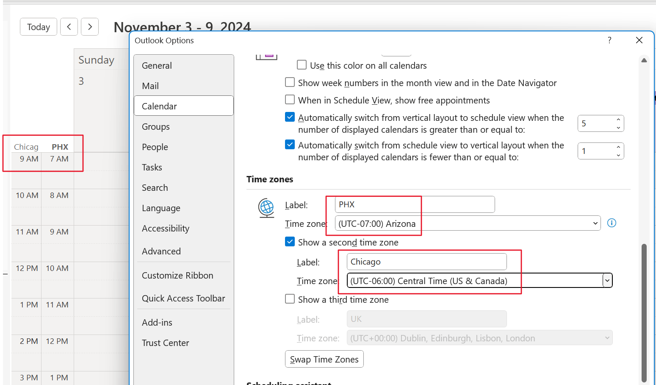The width and height of the screenshot is (656, 385).
Task: Open the Search options category
Action: [184, 188]
